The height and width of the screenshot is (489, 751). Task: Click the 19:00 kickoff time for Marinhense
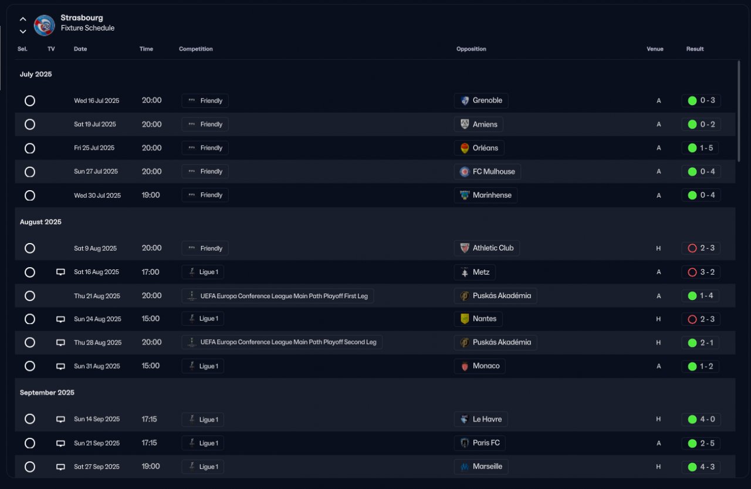tap(151, 195)
